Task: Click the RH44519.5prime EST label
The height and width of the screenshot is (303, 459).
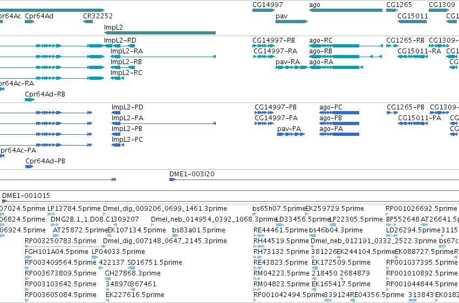Action: pyautogui.click(x=281, y=241)
